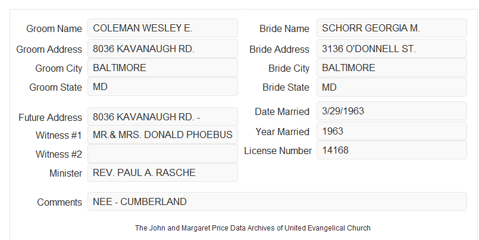Click the Groom Name field
This screenshot has width=479, height=240.
pos(162,28)
